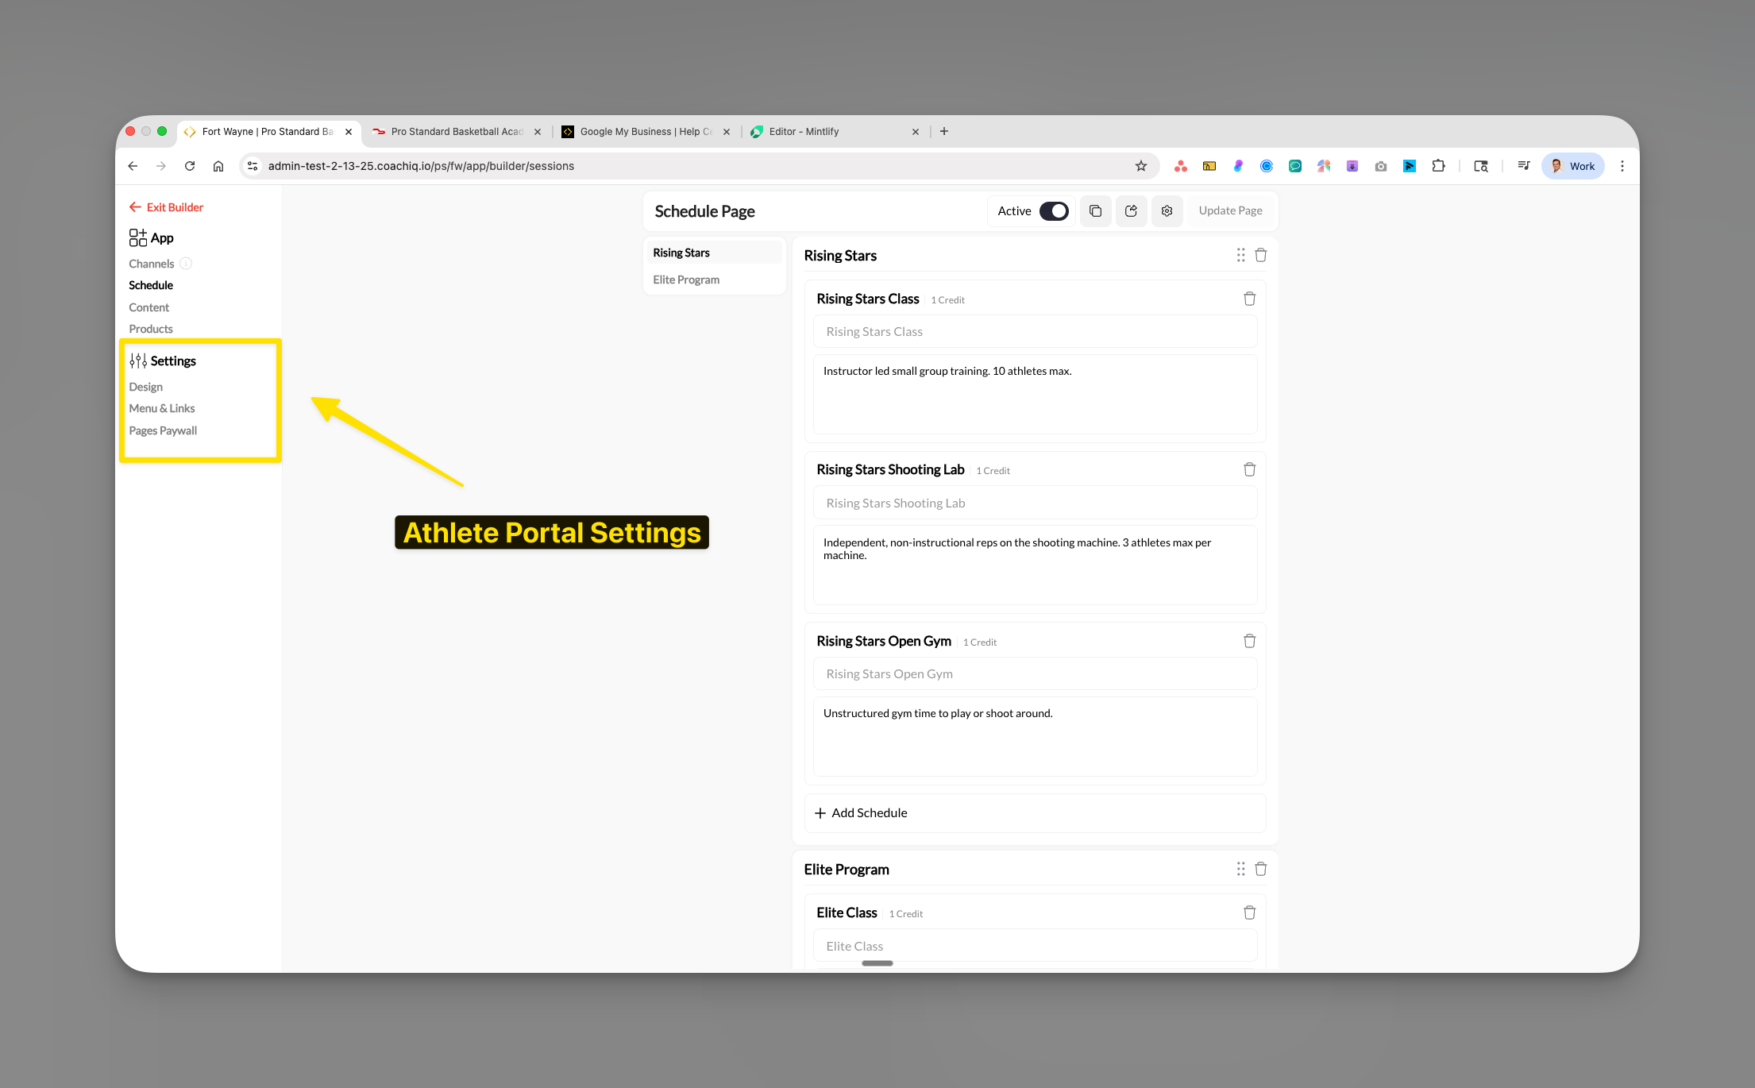
Task: Delete Rising Stars Class using its trash icon
Action: click(1249, 298)
